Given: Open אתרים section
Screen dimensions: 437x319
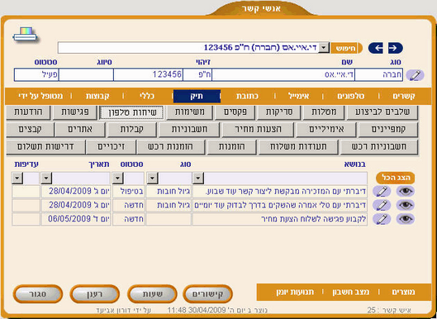Looking at the screenshot, I should (x=80, y=130).
